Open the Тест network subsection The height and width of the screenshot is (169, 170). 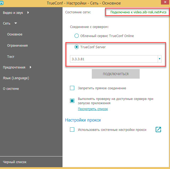coord(11,57)
